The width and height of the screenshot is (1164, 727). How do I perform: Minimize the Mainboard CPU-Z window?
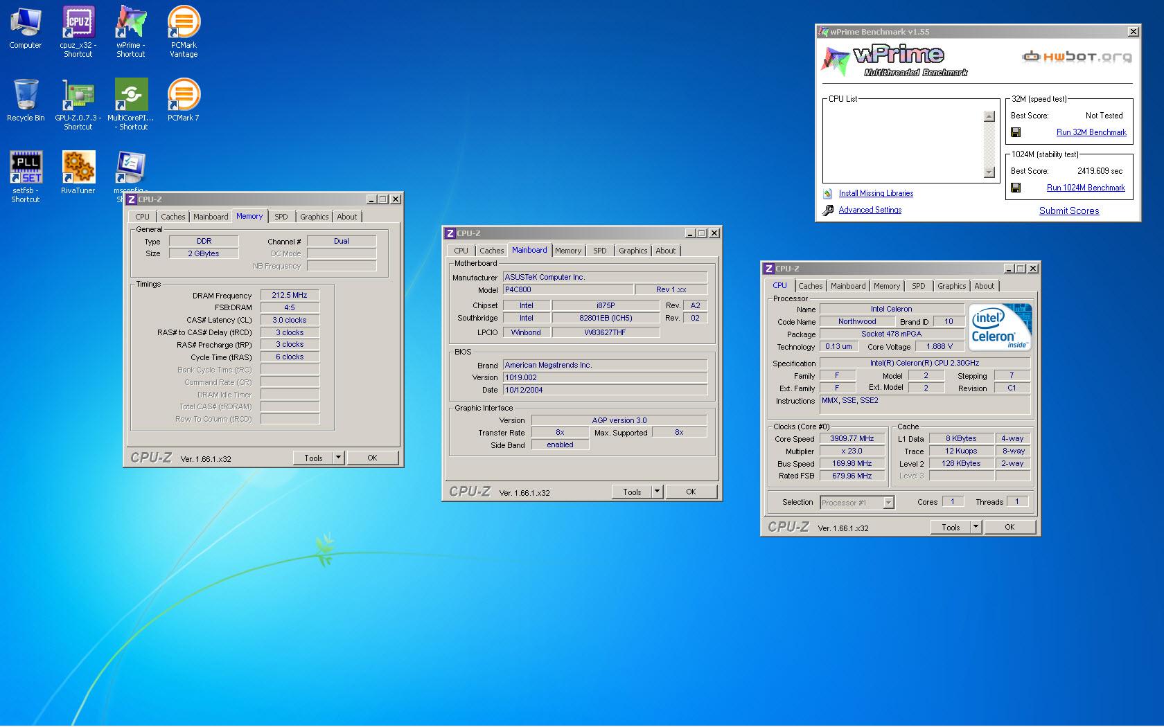pyautogui.click(x=690, y=233)
